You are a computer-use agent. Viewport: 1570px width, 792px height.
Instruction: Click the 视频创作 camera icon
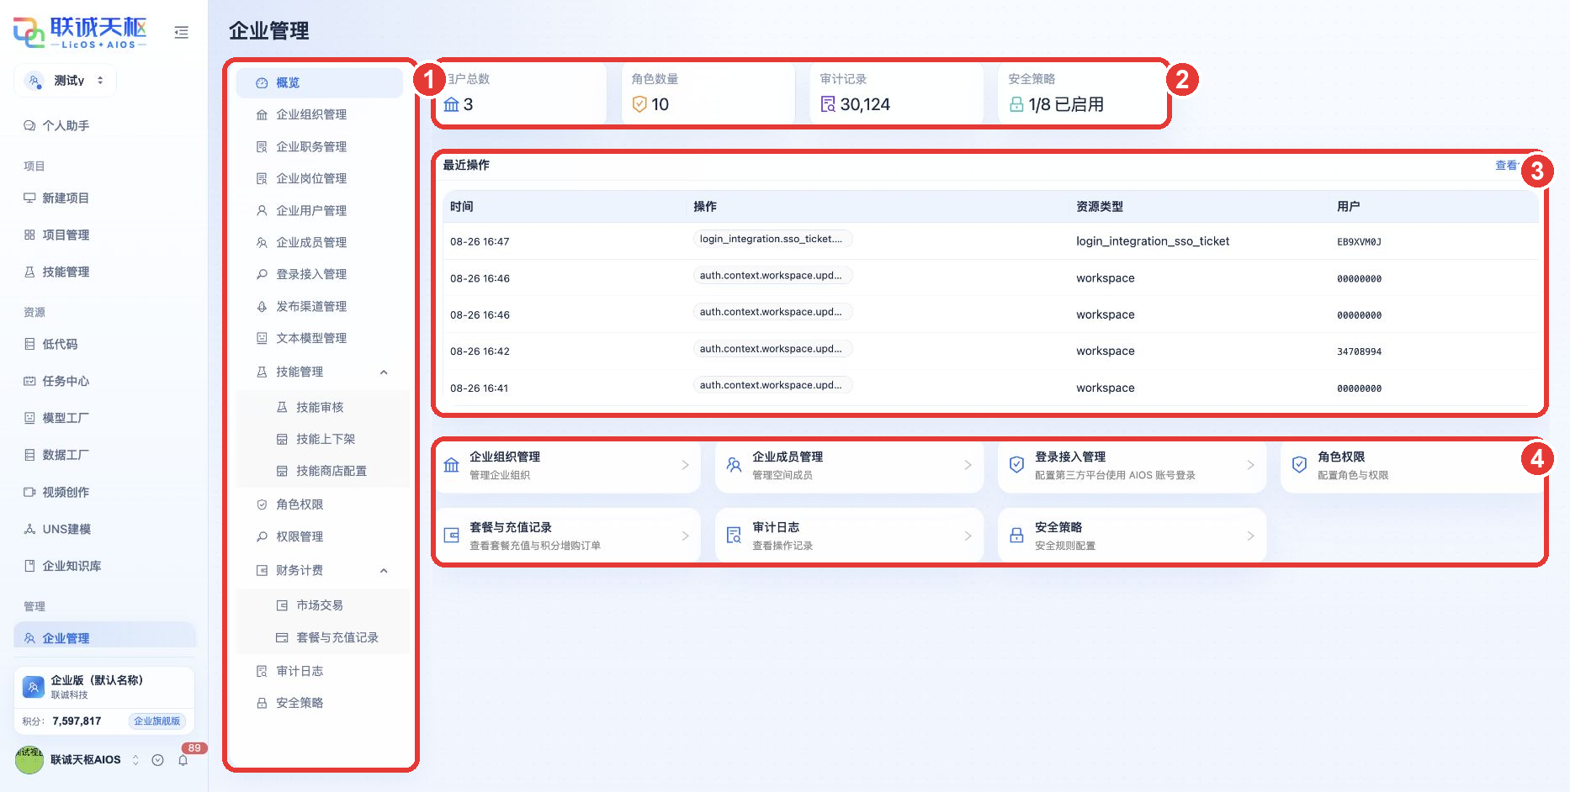tap(29, 493)
